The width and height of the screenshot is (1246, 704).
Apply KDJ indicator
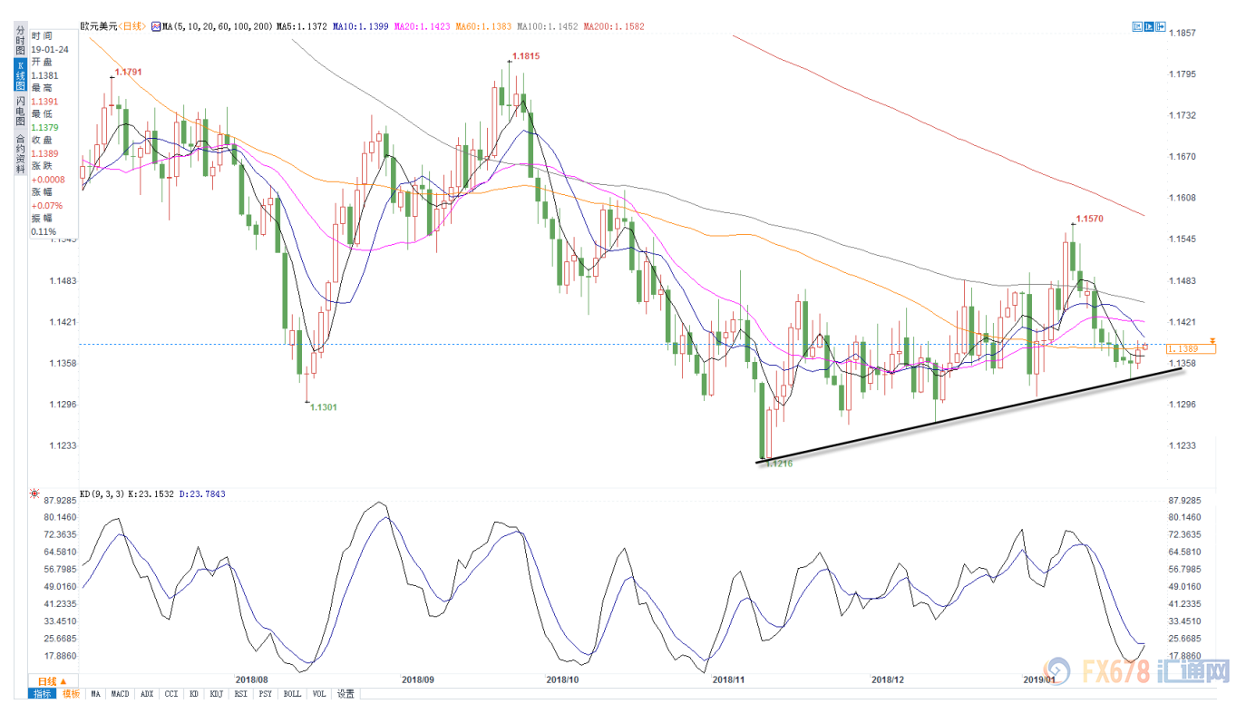click(x=217, y=694)
